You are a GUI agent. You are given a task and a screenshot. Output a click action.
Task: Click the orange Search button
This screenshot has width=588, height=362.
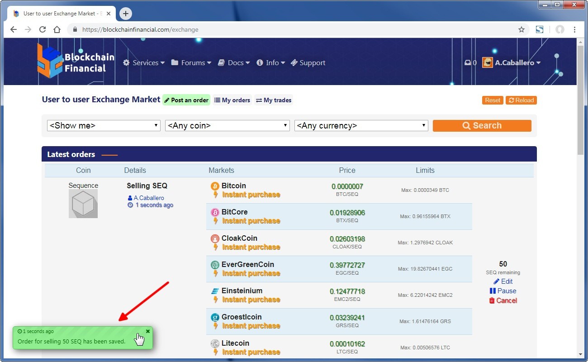click(x=482, y=126)
